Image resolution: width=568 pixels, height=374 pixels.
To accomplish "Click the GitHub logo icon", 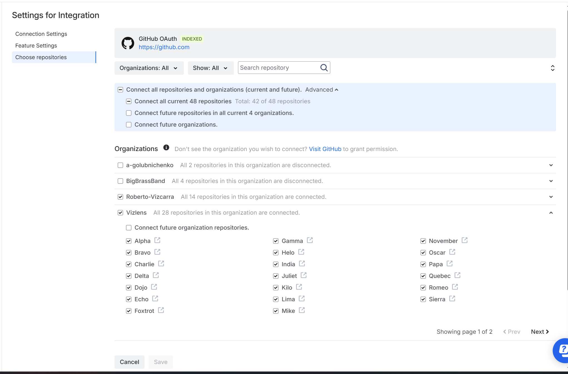I will click(x=128, y=43).
